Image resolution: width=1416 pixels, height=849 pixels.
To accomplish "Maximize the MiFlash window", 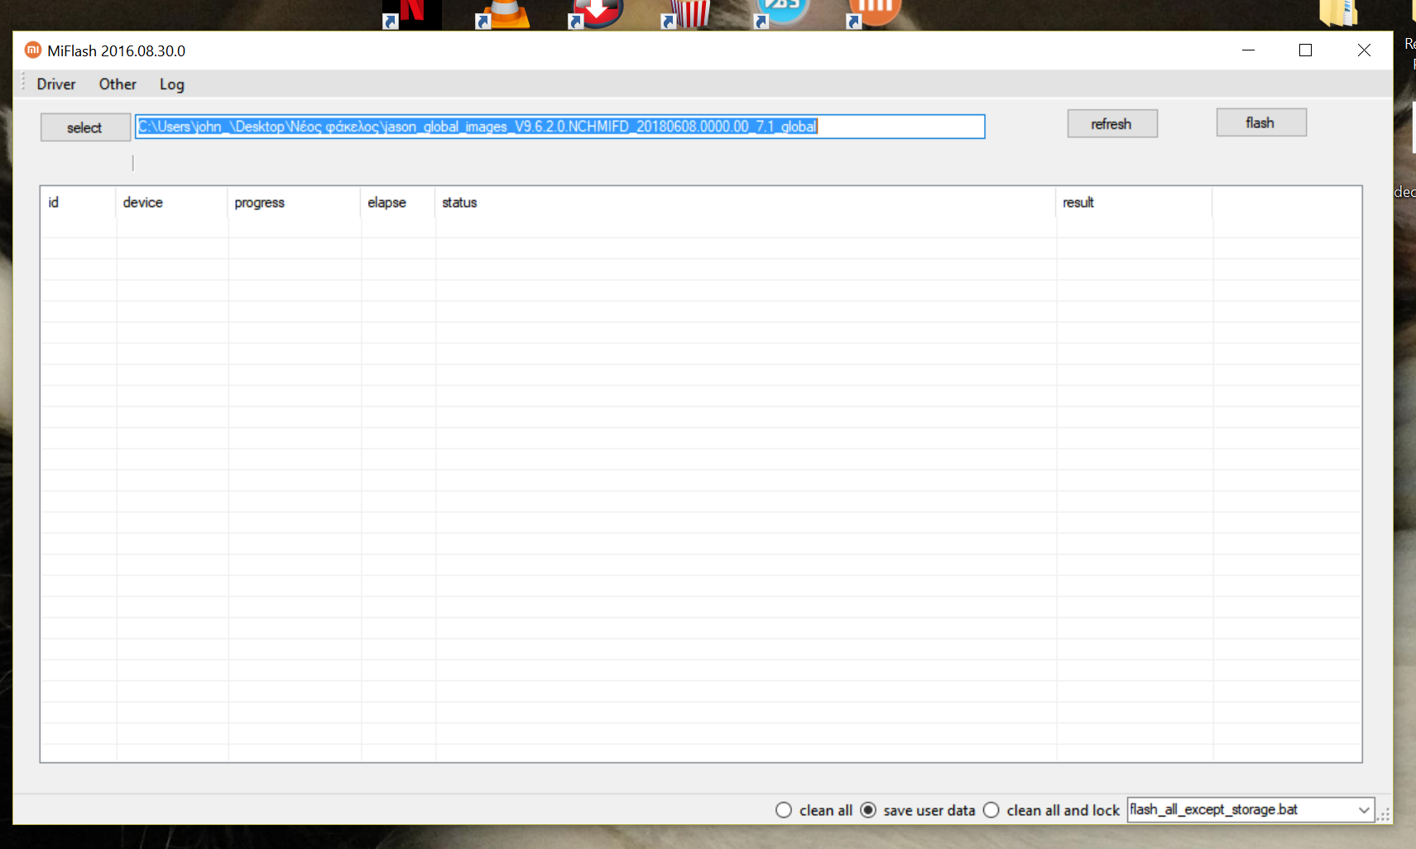I will pos(1306,50).
